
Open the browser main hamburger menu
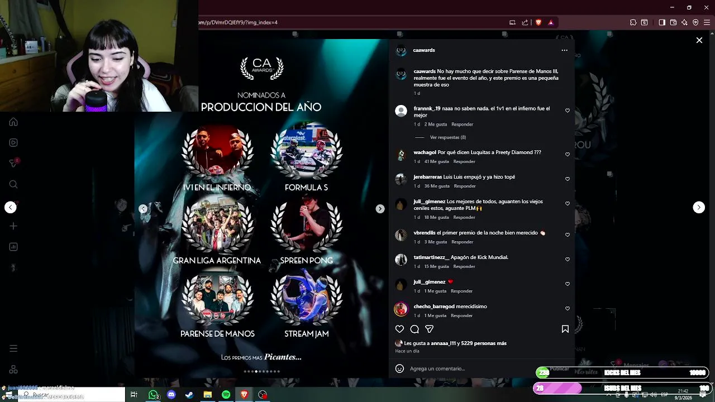(707, 22)
